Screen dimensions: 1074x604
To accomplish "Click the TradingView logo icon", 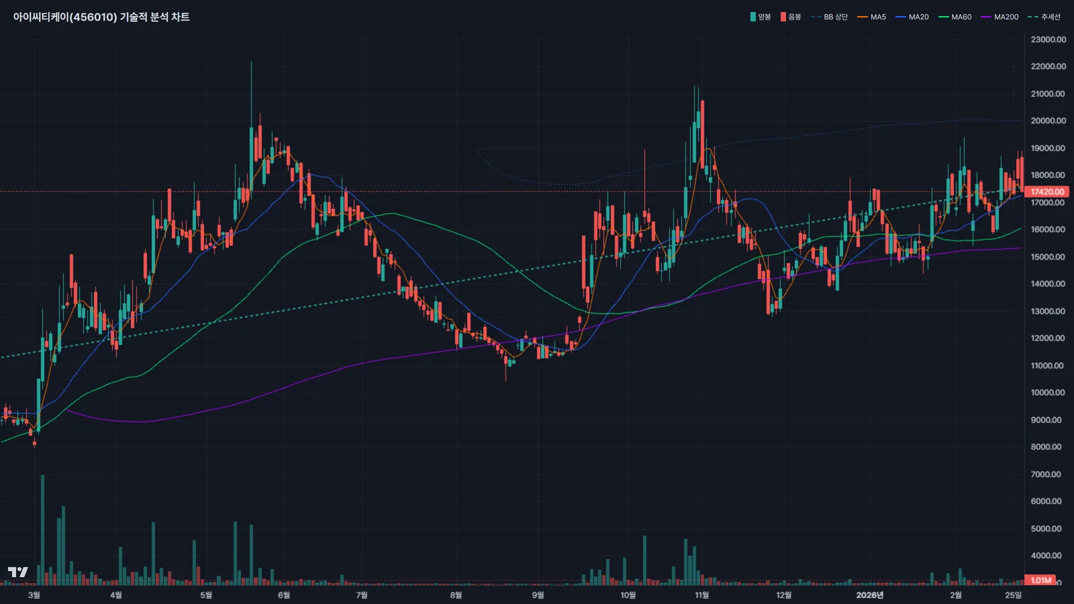I will tap(18, 572).
